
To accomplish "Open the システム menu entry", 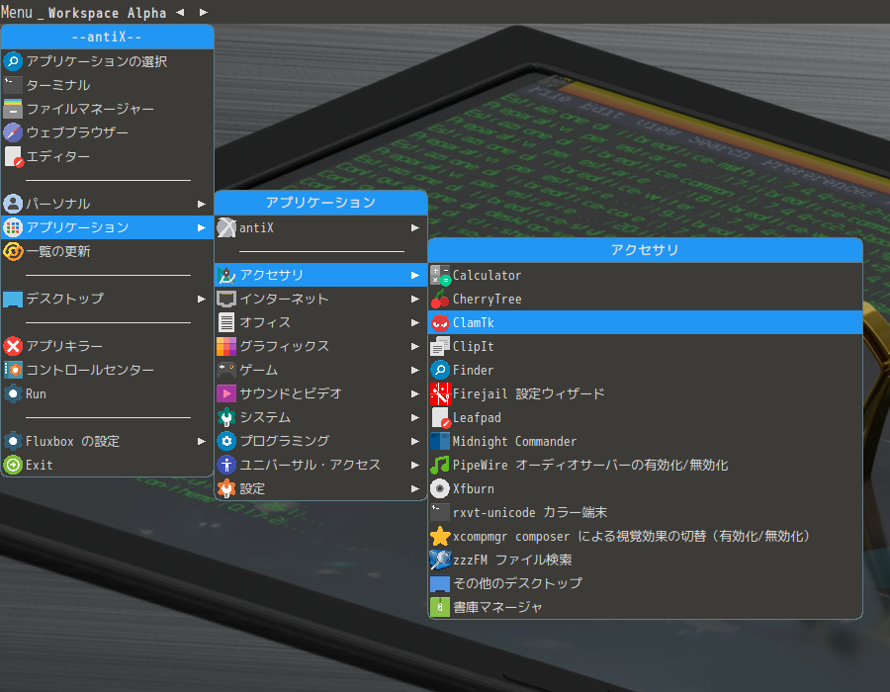I will click(x=320, y=417).
